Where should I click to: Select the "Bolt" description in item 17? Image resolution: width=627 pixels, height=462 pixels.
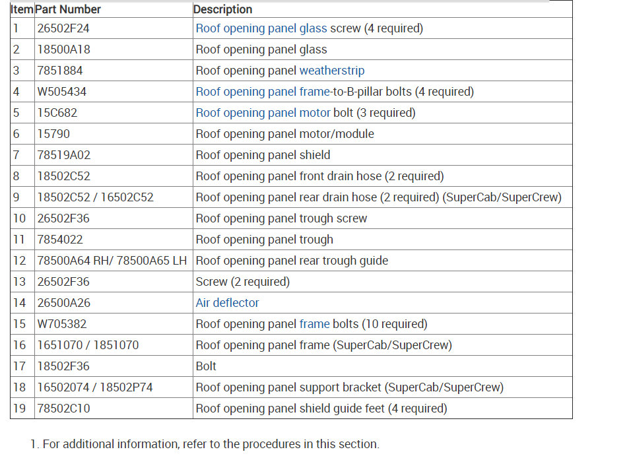206,366
